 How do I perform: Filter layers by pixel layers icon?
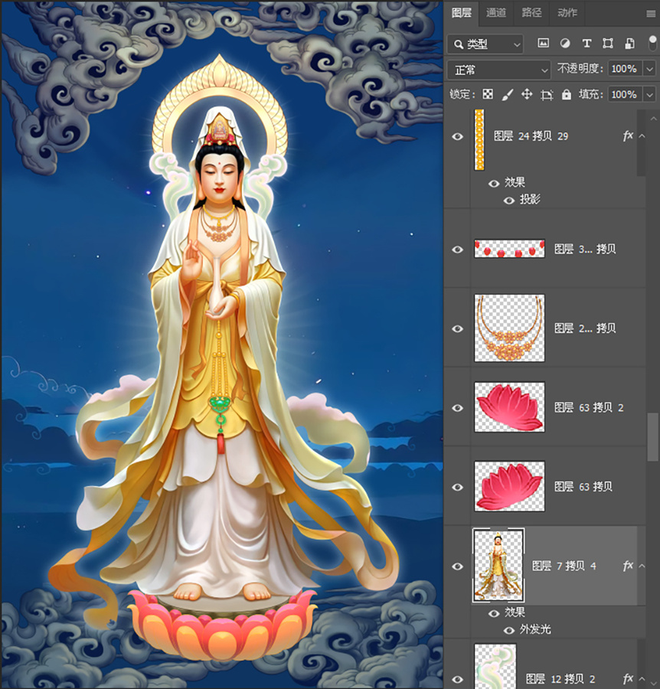[x=544, y=43]
